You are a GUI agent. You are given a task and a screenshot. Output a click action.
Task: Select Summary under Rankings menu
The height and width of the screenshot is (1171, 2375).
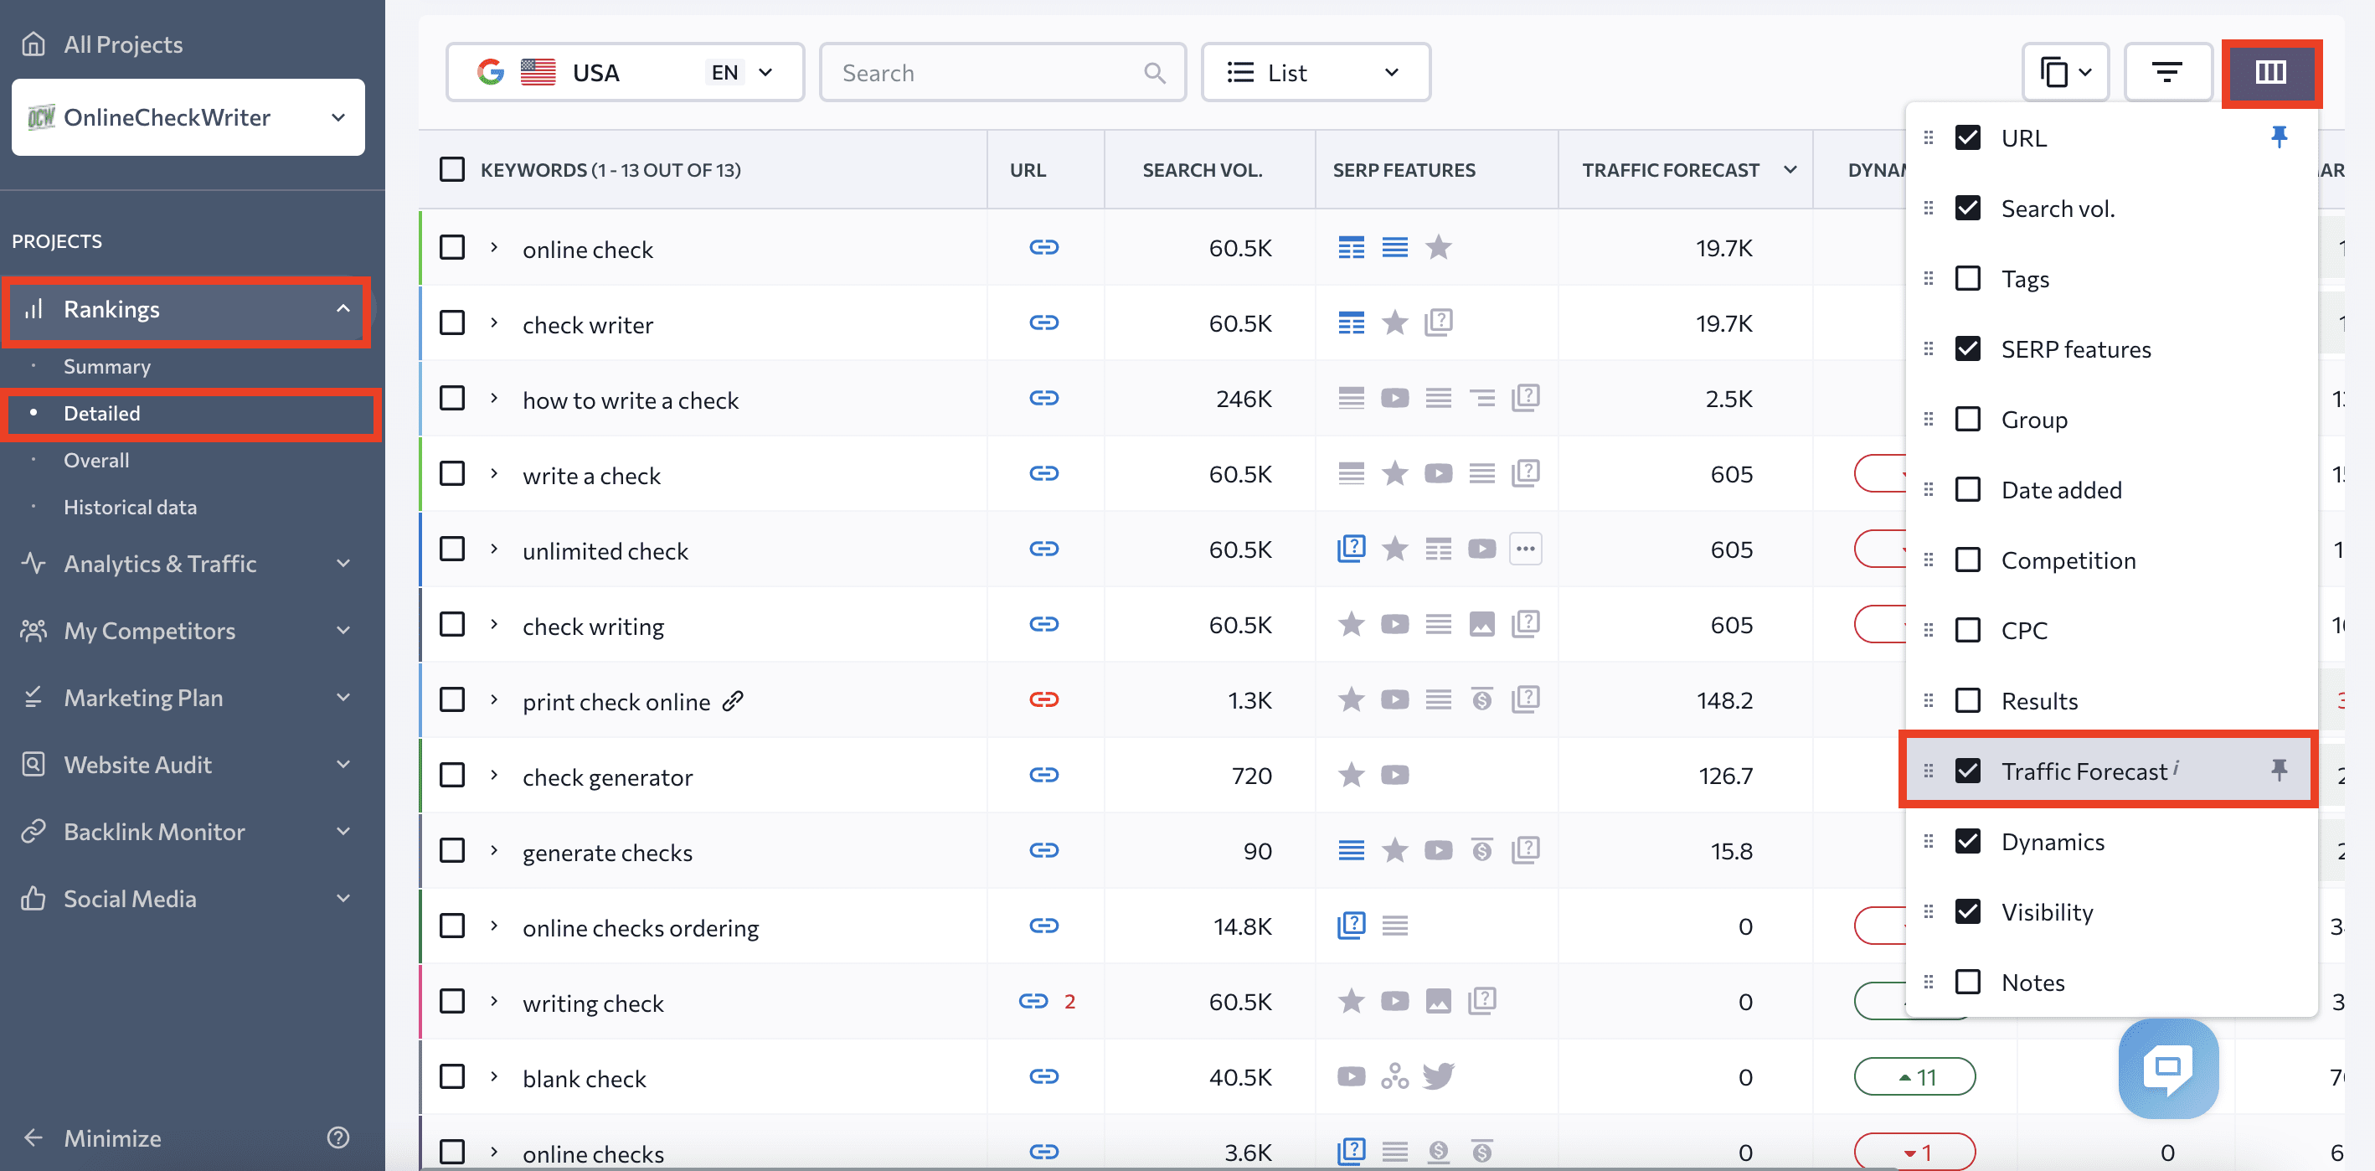(106, 365)
